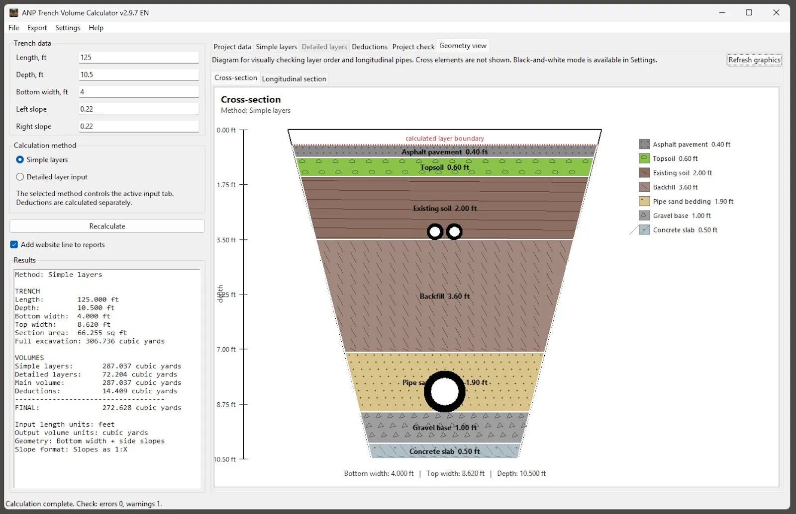The height and width of the screenshot is (514, 796).
Task: Click the Full excavation 306.736 result line
Action: pyautogui.click(x=90, y=341)
